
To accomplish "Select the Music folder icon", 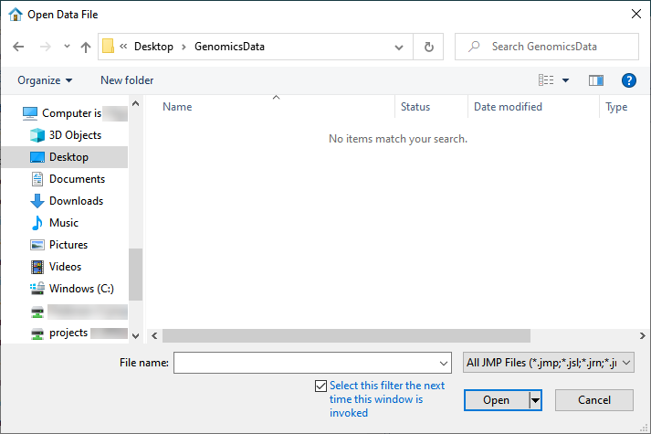I will point(37,223).
